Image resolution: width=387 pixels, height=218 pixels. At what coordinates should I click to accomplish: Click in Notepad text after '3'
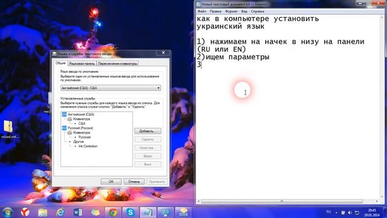point(202,65)
